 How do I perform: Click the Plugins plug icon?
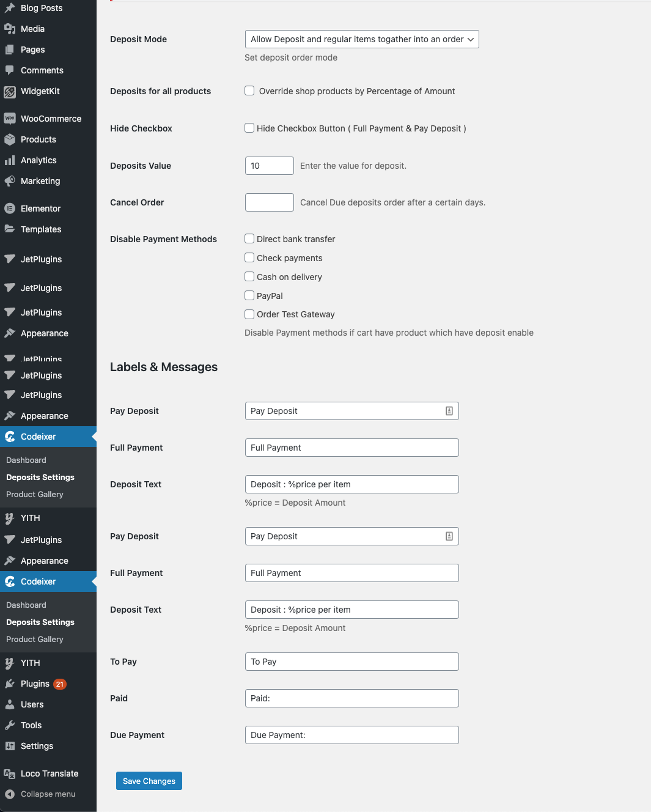click(10, 684)
